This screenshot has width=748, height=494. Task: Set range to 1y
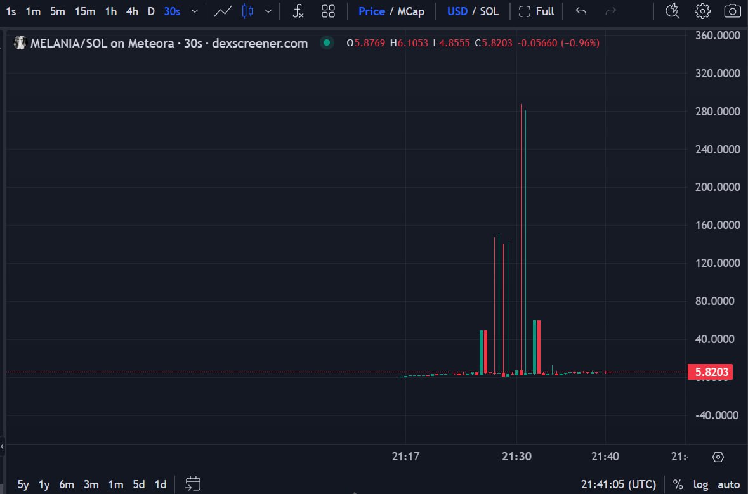pos(44,484)
